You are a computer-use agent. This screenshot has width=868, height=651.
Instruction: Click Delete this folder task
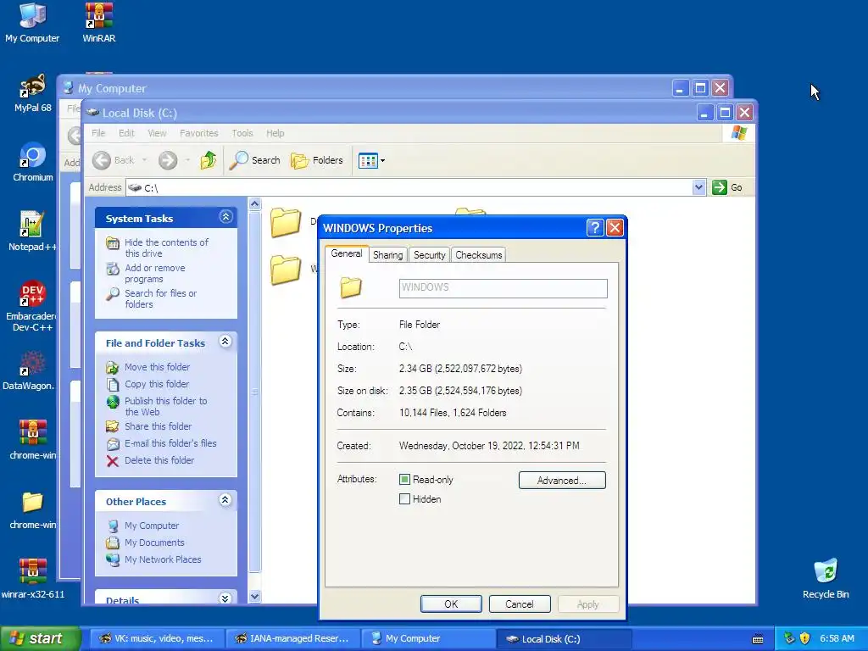159,460
